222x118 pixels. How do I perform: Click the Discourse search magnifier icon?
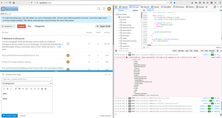pyautogui.click(x=99, y=9)
